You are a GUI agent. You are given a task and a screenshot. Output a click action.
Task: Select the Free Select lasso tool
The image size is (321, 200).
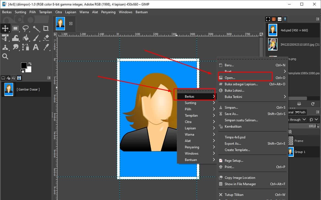pyautogui.click(x=26, y=28)
